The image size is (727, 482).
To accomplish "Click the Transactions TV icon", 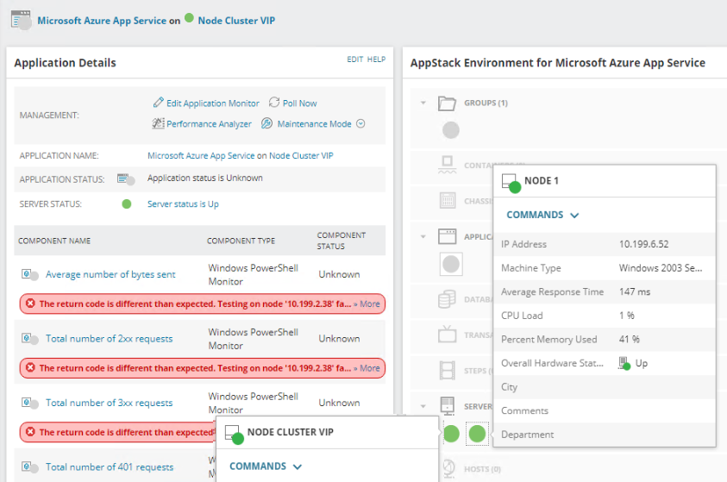I will [x=448, y=335].
